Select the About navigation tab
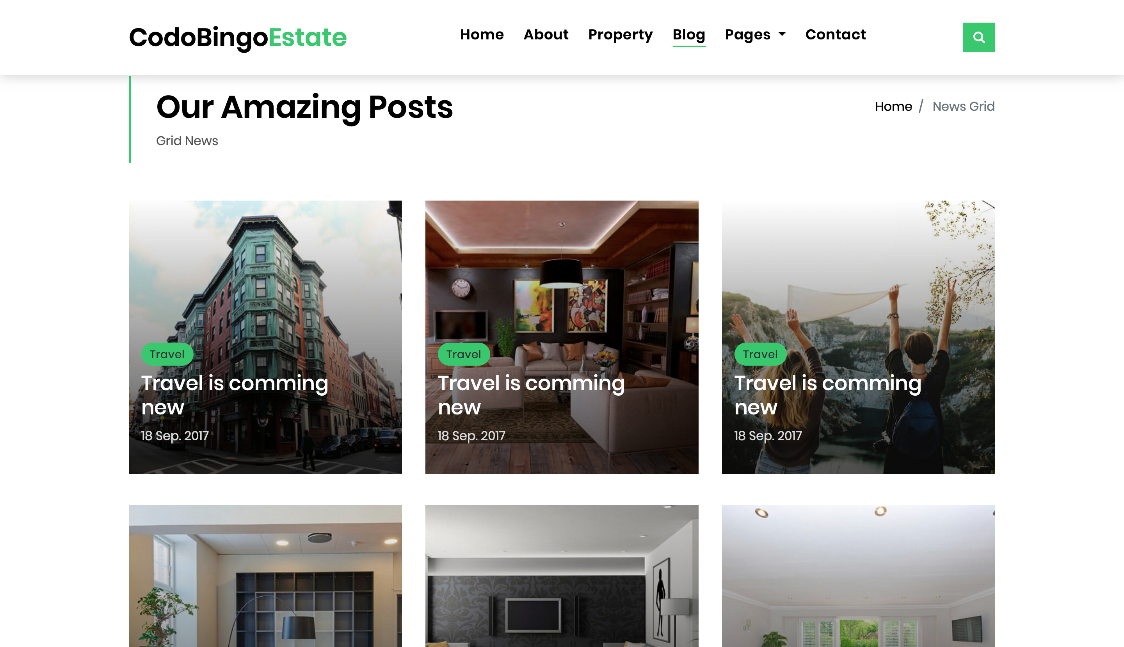Screen dimensions: 1124x647 [x=546, y=34]
